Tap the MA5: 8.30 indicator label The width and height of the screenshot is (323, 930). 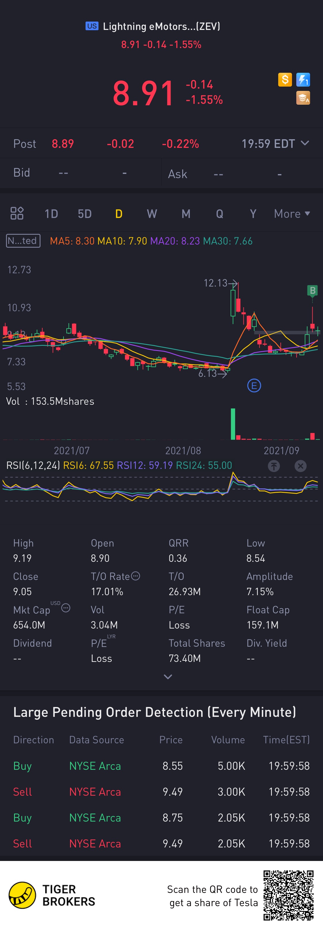72,241
